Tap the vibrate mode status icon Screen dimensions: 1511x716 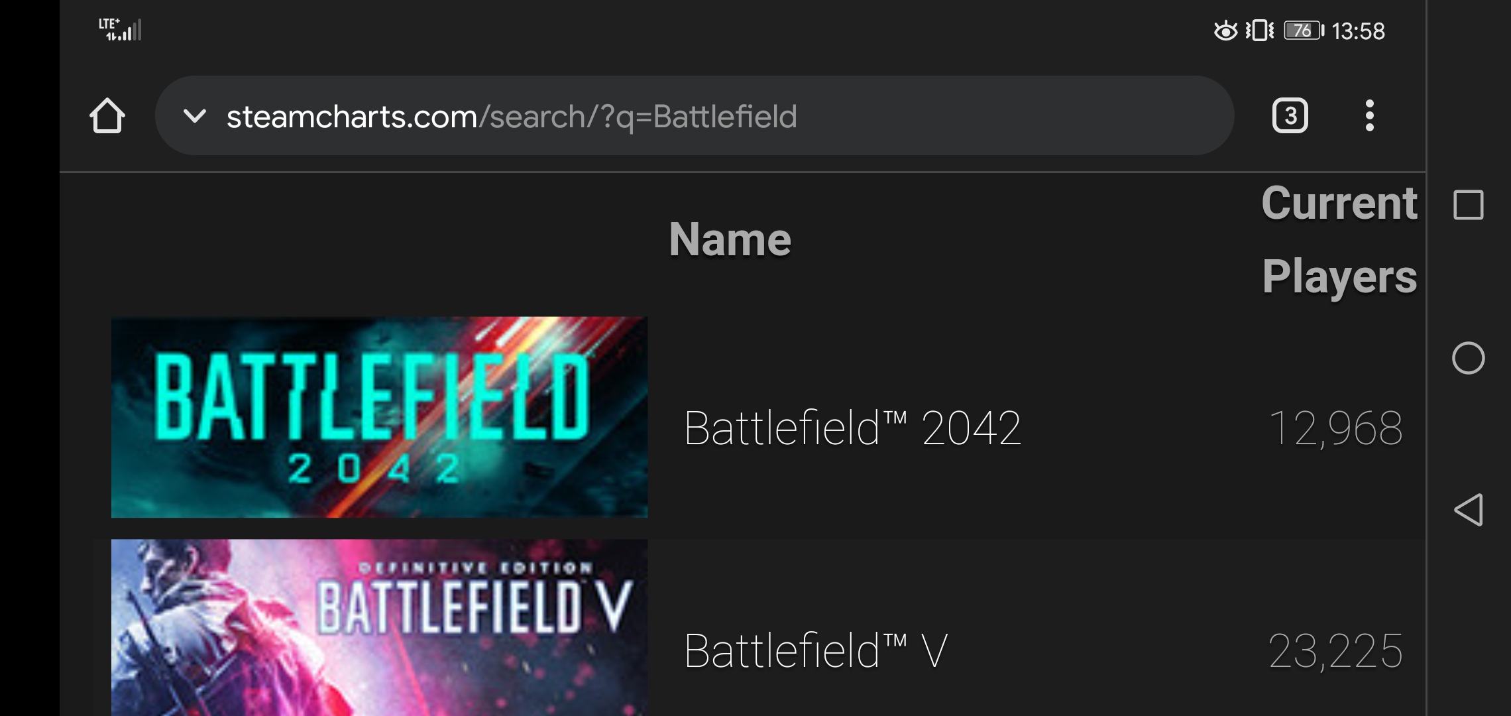[x=1260, y=30]
